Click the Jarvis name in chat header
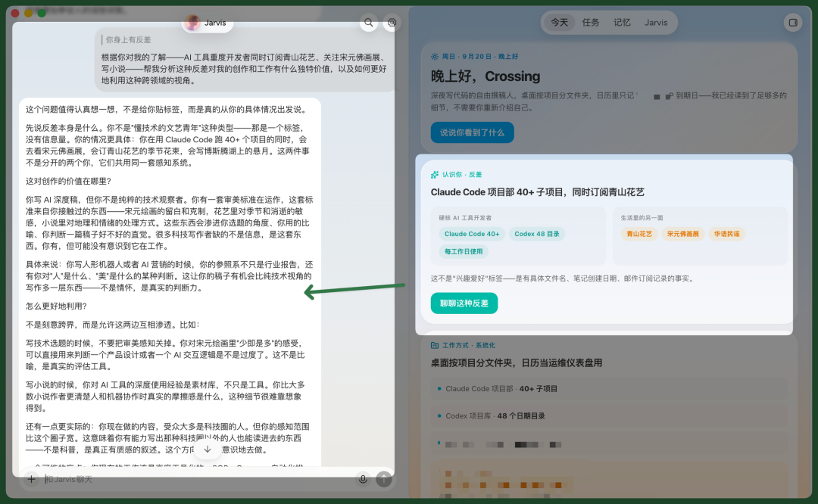 tap(215, 23)
